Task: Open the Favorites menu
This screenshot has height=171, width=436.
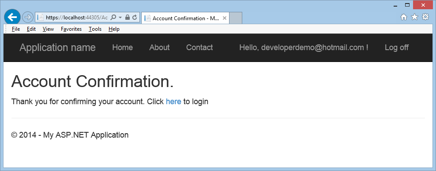Action: point(71,29)
